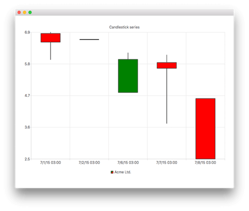Select the red candlestick for 7/1/15

click(x=50, y=38)
